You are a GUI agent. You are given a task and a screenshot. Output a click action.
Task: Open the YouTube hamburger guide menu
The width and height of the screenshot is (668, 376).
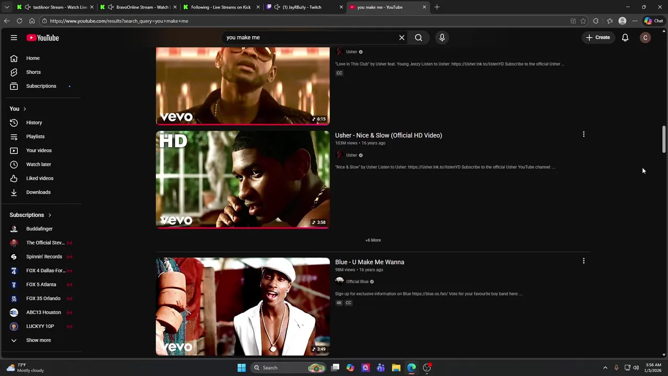pyautogui.click(x=14, y=38)
